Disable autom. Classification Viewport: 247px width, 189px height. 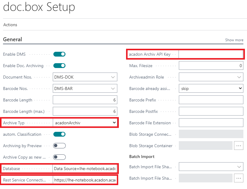59,134
